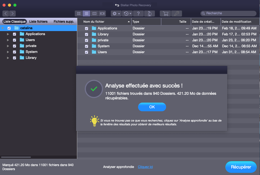
Task: Click the magnifier icon in the search box
Action: coord(203,14)
